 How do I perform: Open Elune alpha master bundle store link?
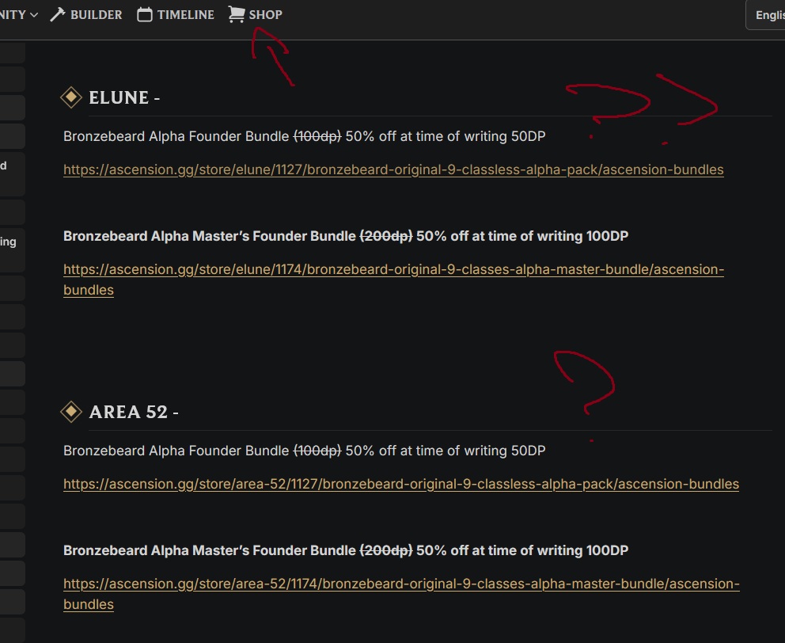coord(393,280)
